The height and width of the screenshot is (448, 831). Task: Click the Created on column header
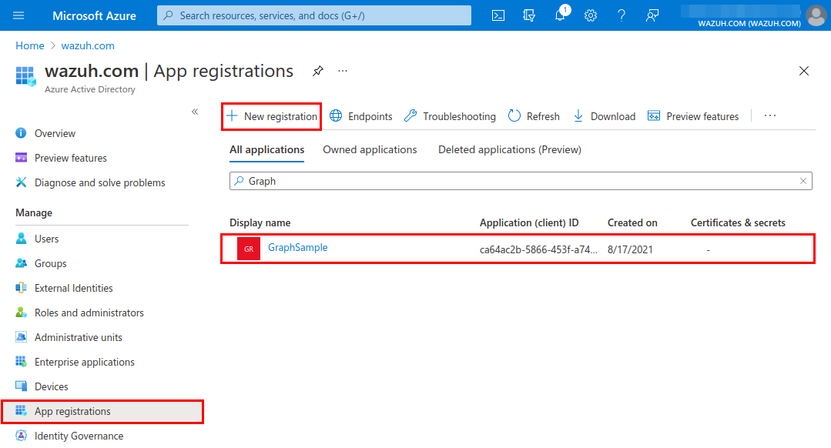632,223
